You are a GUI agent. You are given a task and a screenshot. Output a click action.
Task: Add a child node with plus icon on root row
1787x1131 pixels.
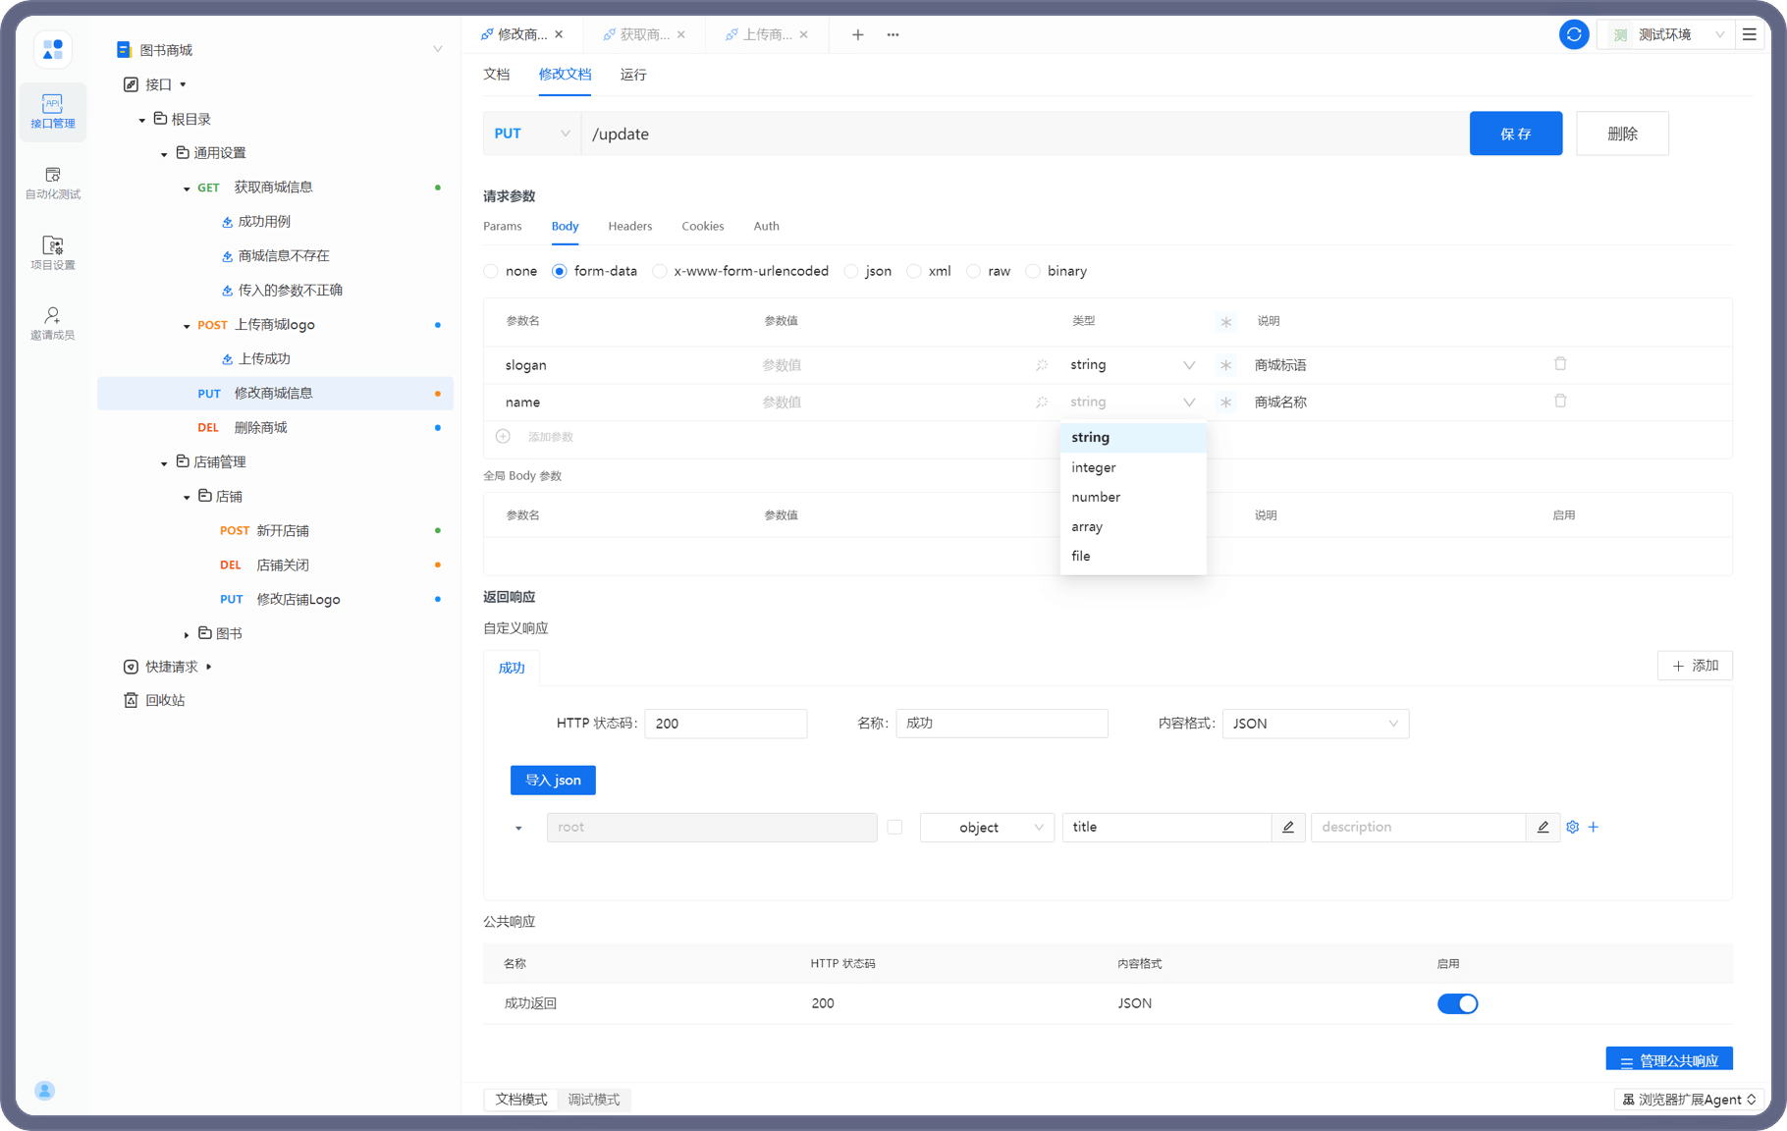[x=1594, y=828]
